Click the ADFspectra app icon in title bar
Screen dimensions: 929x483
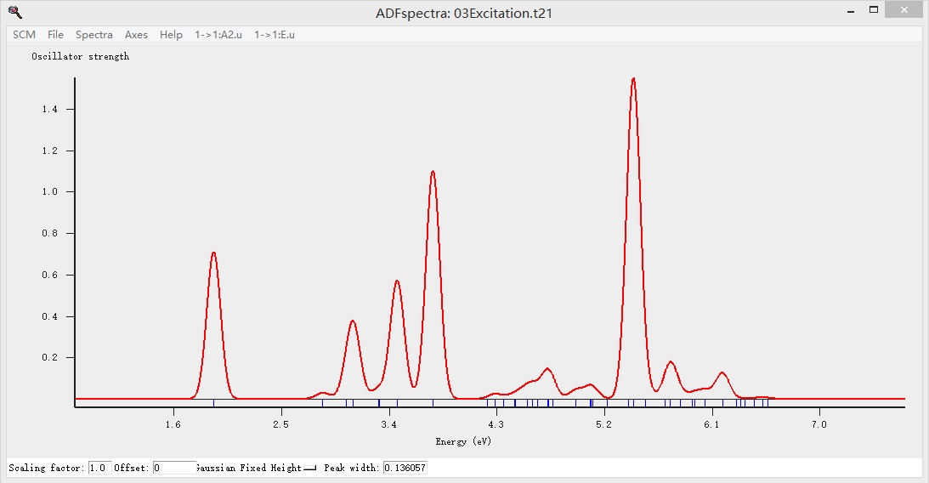click(15, 12)
